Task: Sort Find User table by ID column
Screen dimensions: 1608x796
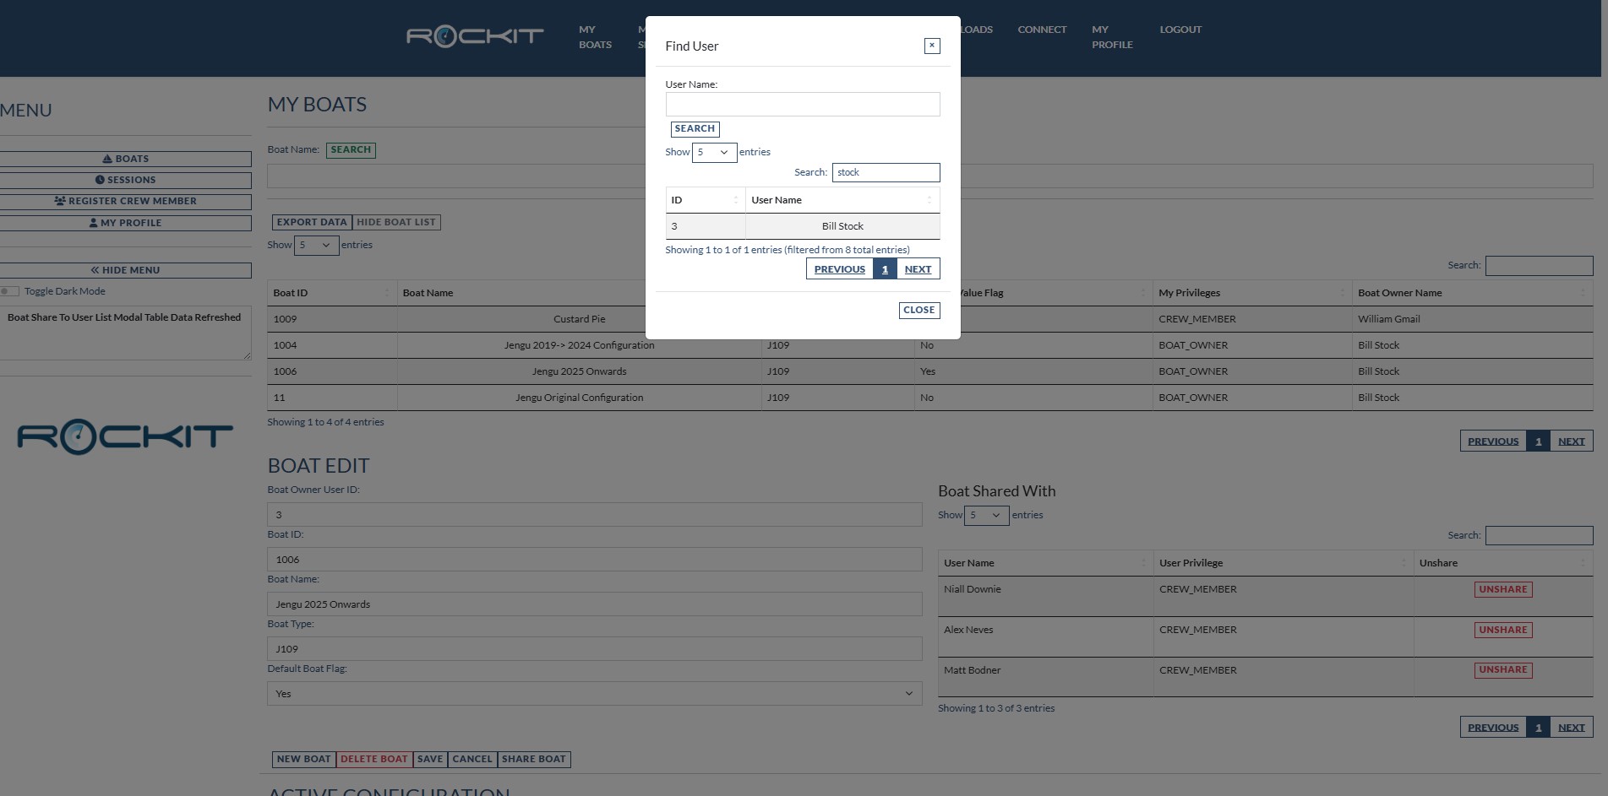Action: [705, 200]
